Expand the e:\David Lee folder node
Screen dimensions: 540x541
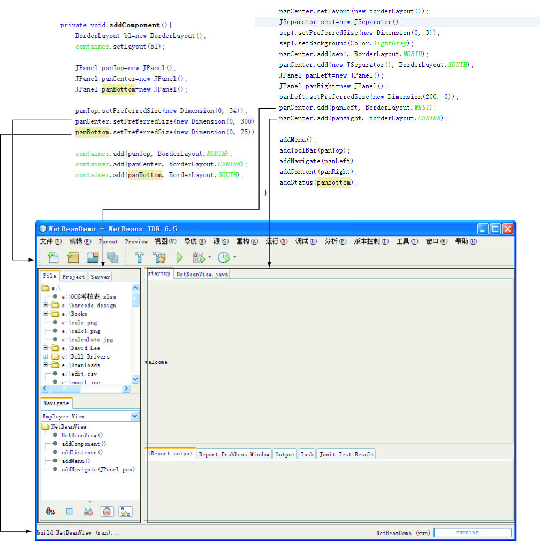[45, 348]
